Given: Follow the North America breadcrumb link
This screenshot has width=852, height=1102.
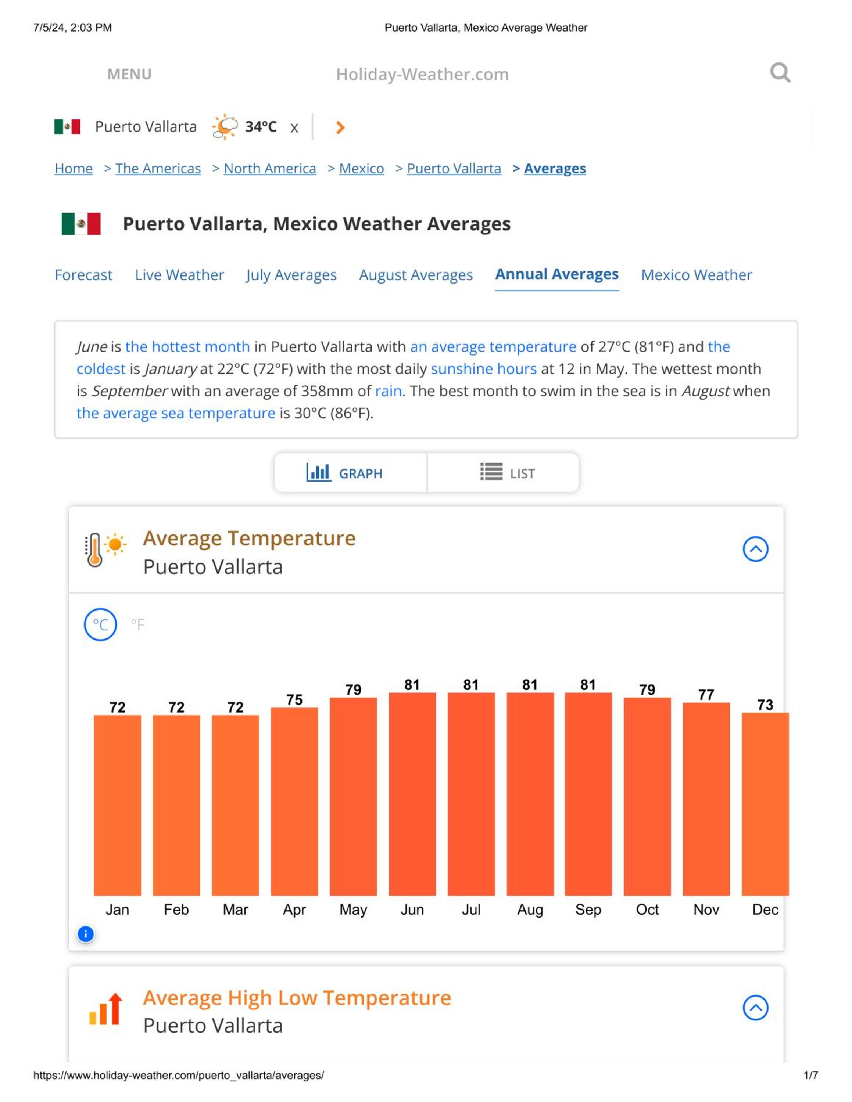Looking at the screenshot, I should coord(270,169).
